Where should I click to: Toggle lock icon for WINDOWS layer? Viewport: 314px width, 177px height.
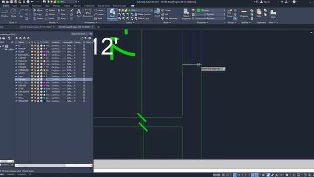click(38, 101)
